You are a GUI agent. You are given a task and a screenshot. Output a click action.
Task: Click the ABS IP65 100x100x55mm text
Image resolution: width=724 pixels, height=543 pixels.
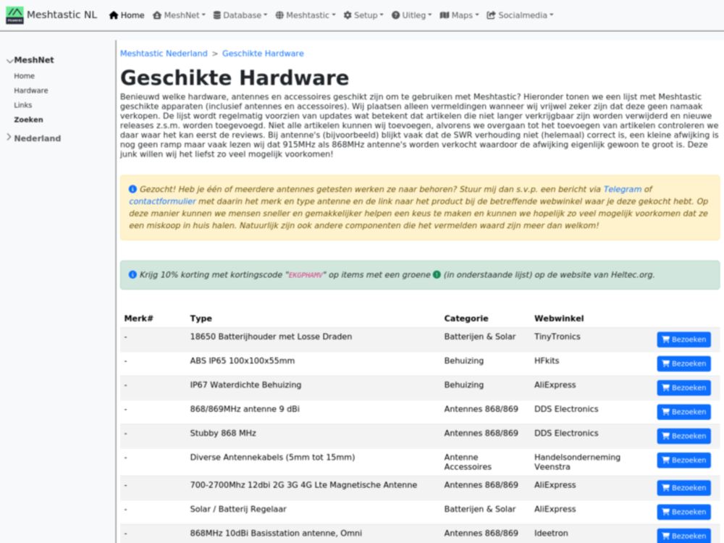point(242,361)
